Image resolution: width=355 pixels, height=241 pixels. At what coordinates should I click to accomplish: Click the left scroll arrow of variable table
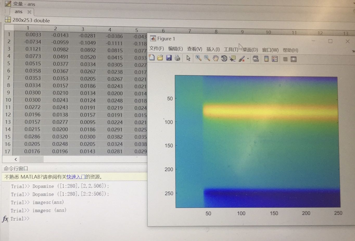tap(16, 159)
